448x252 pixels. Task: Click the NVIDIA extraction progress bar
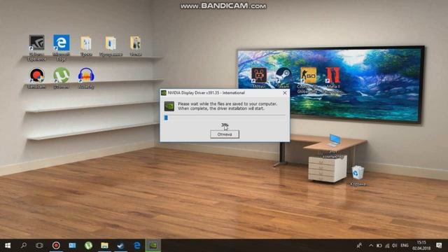click(225, 118)
